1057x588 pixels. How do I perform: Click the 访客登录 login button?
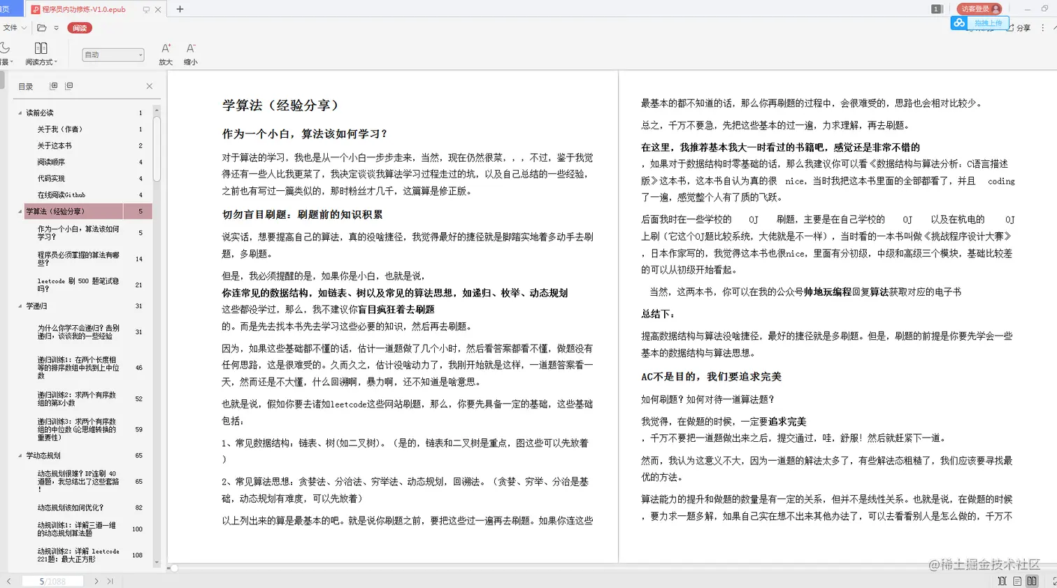click(x=979, y=9)
